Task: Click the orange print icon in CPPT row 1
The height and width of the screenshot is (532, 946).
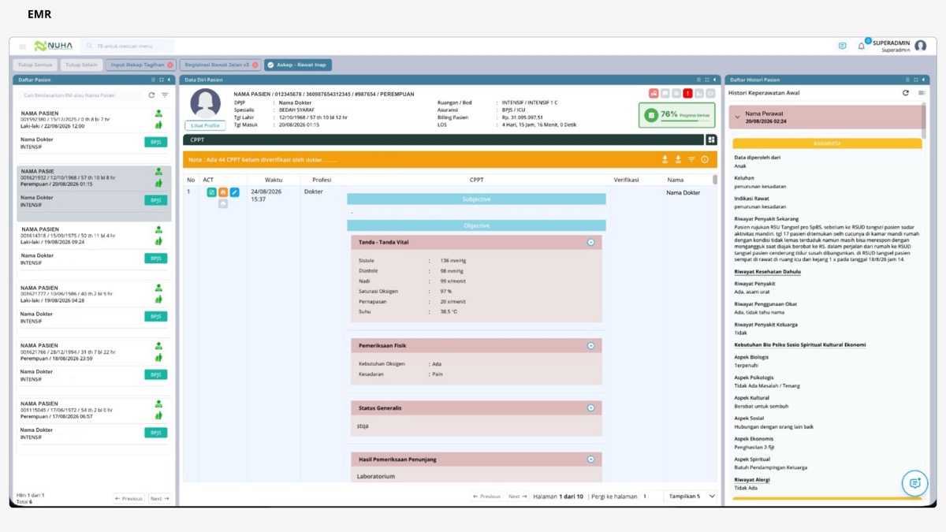Action: click(223, 192)
